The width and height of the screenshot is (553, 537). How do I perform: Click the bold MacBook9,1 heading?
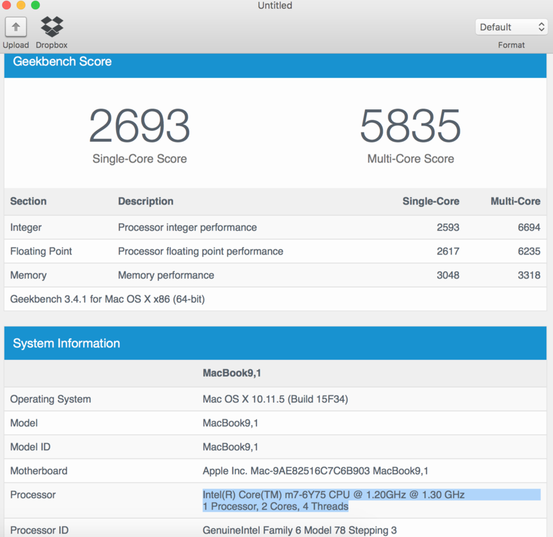pos(232,373)
